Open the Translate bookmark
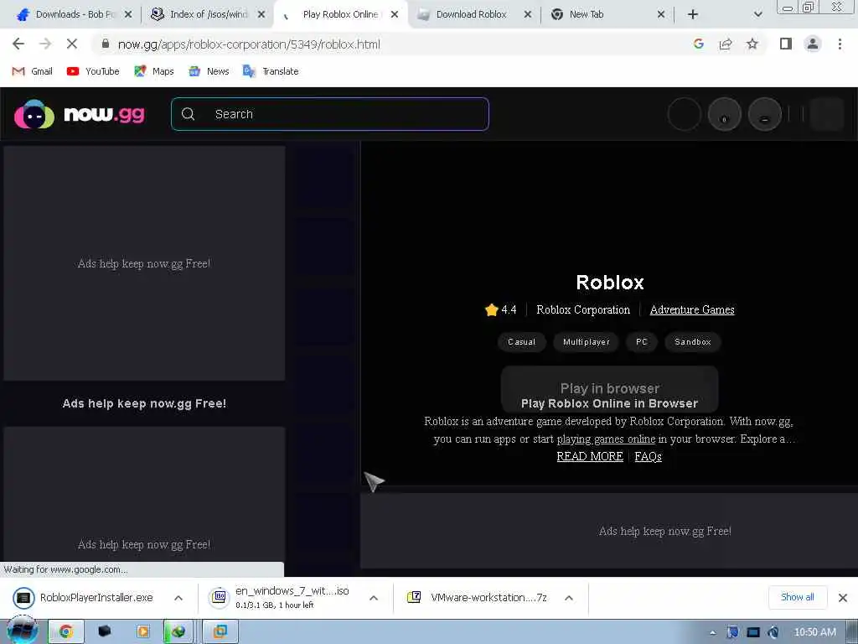The width and height of the screenshot is (858, 644). [x=271, y=71]
